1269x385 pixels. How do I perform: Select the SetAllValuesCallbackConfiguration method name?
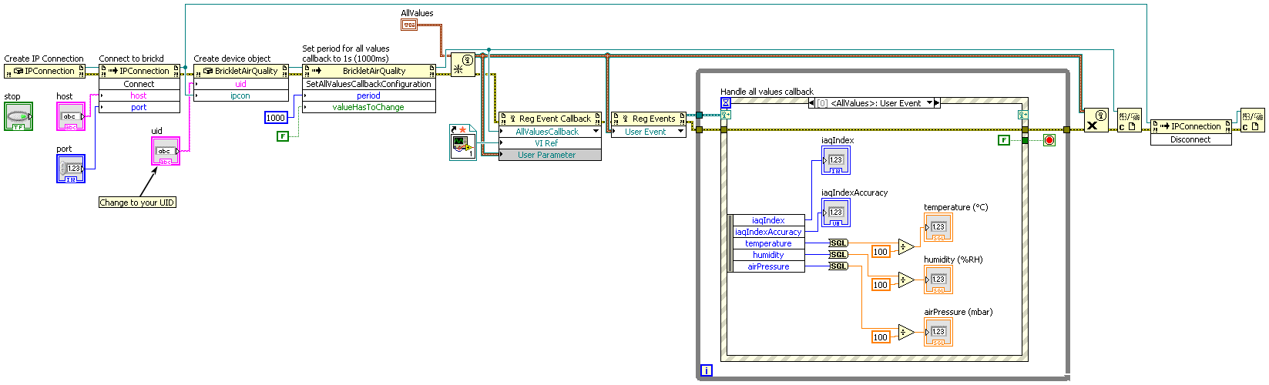(x=368, y=84)
